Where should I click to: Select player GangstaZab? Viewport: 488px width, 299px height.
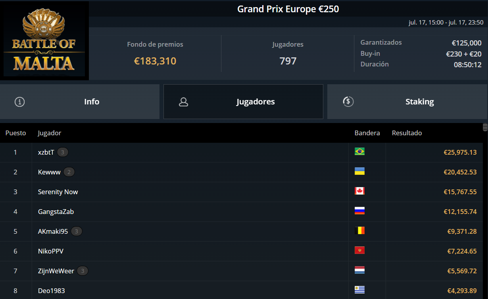pyautogui.click(x=56, y=212)
